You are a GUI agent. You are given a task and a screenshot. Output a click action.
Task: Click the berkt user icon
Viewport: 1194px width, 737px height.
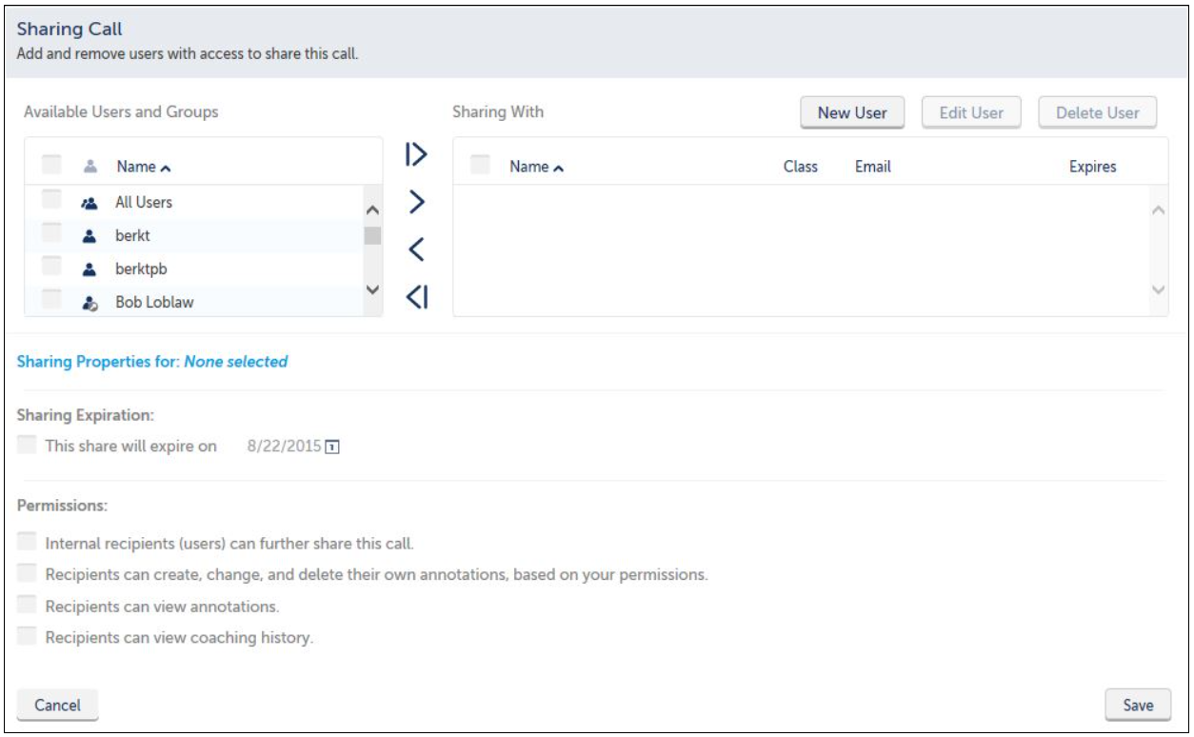(89, 235)
